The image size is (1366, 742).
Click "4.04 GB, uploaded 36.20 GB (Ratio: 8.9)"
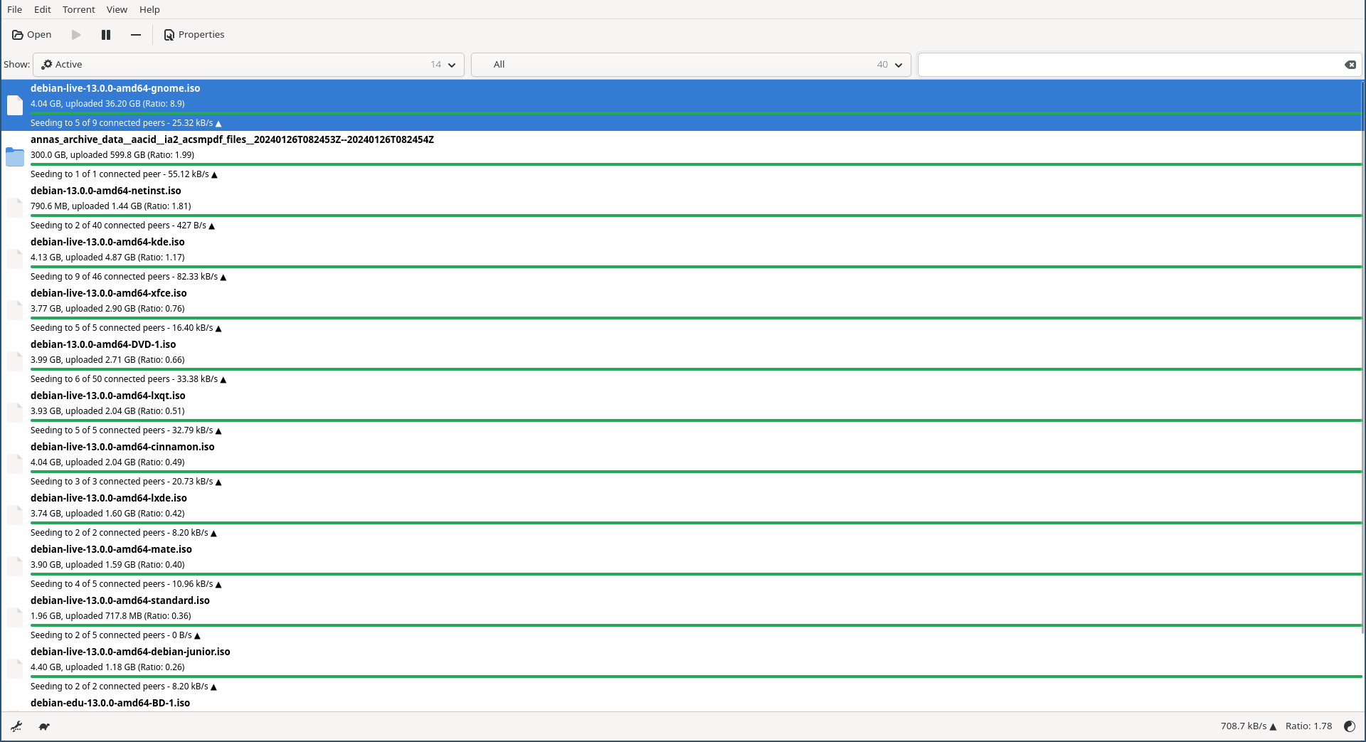coord(107,104)
